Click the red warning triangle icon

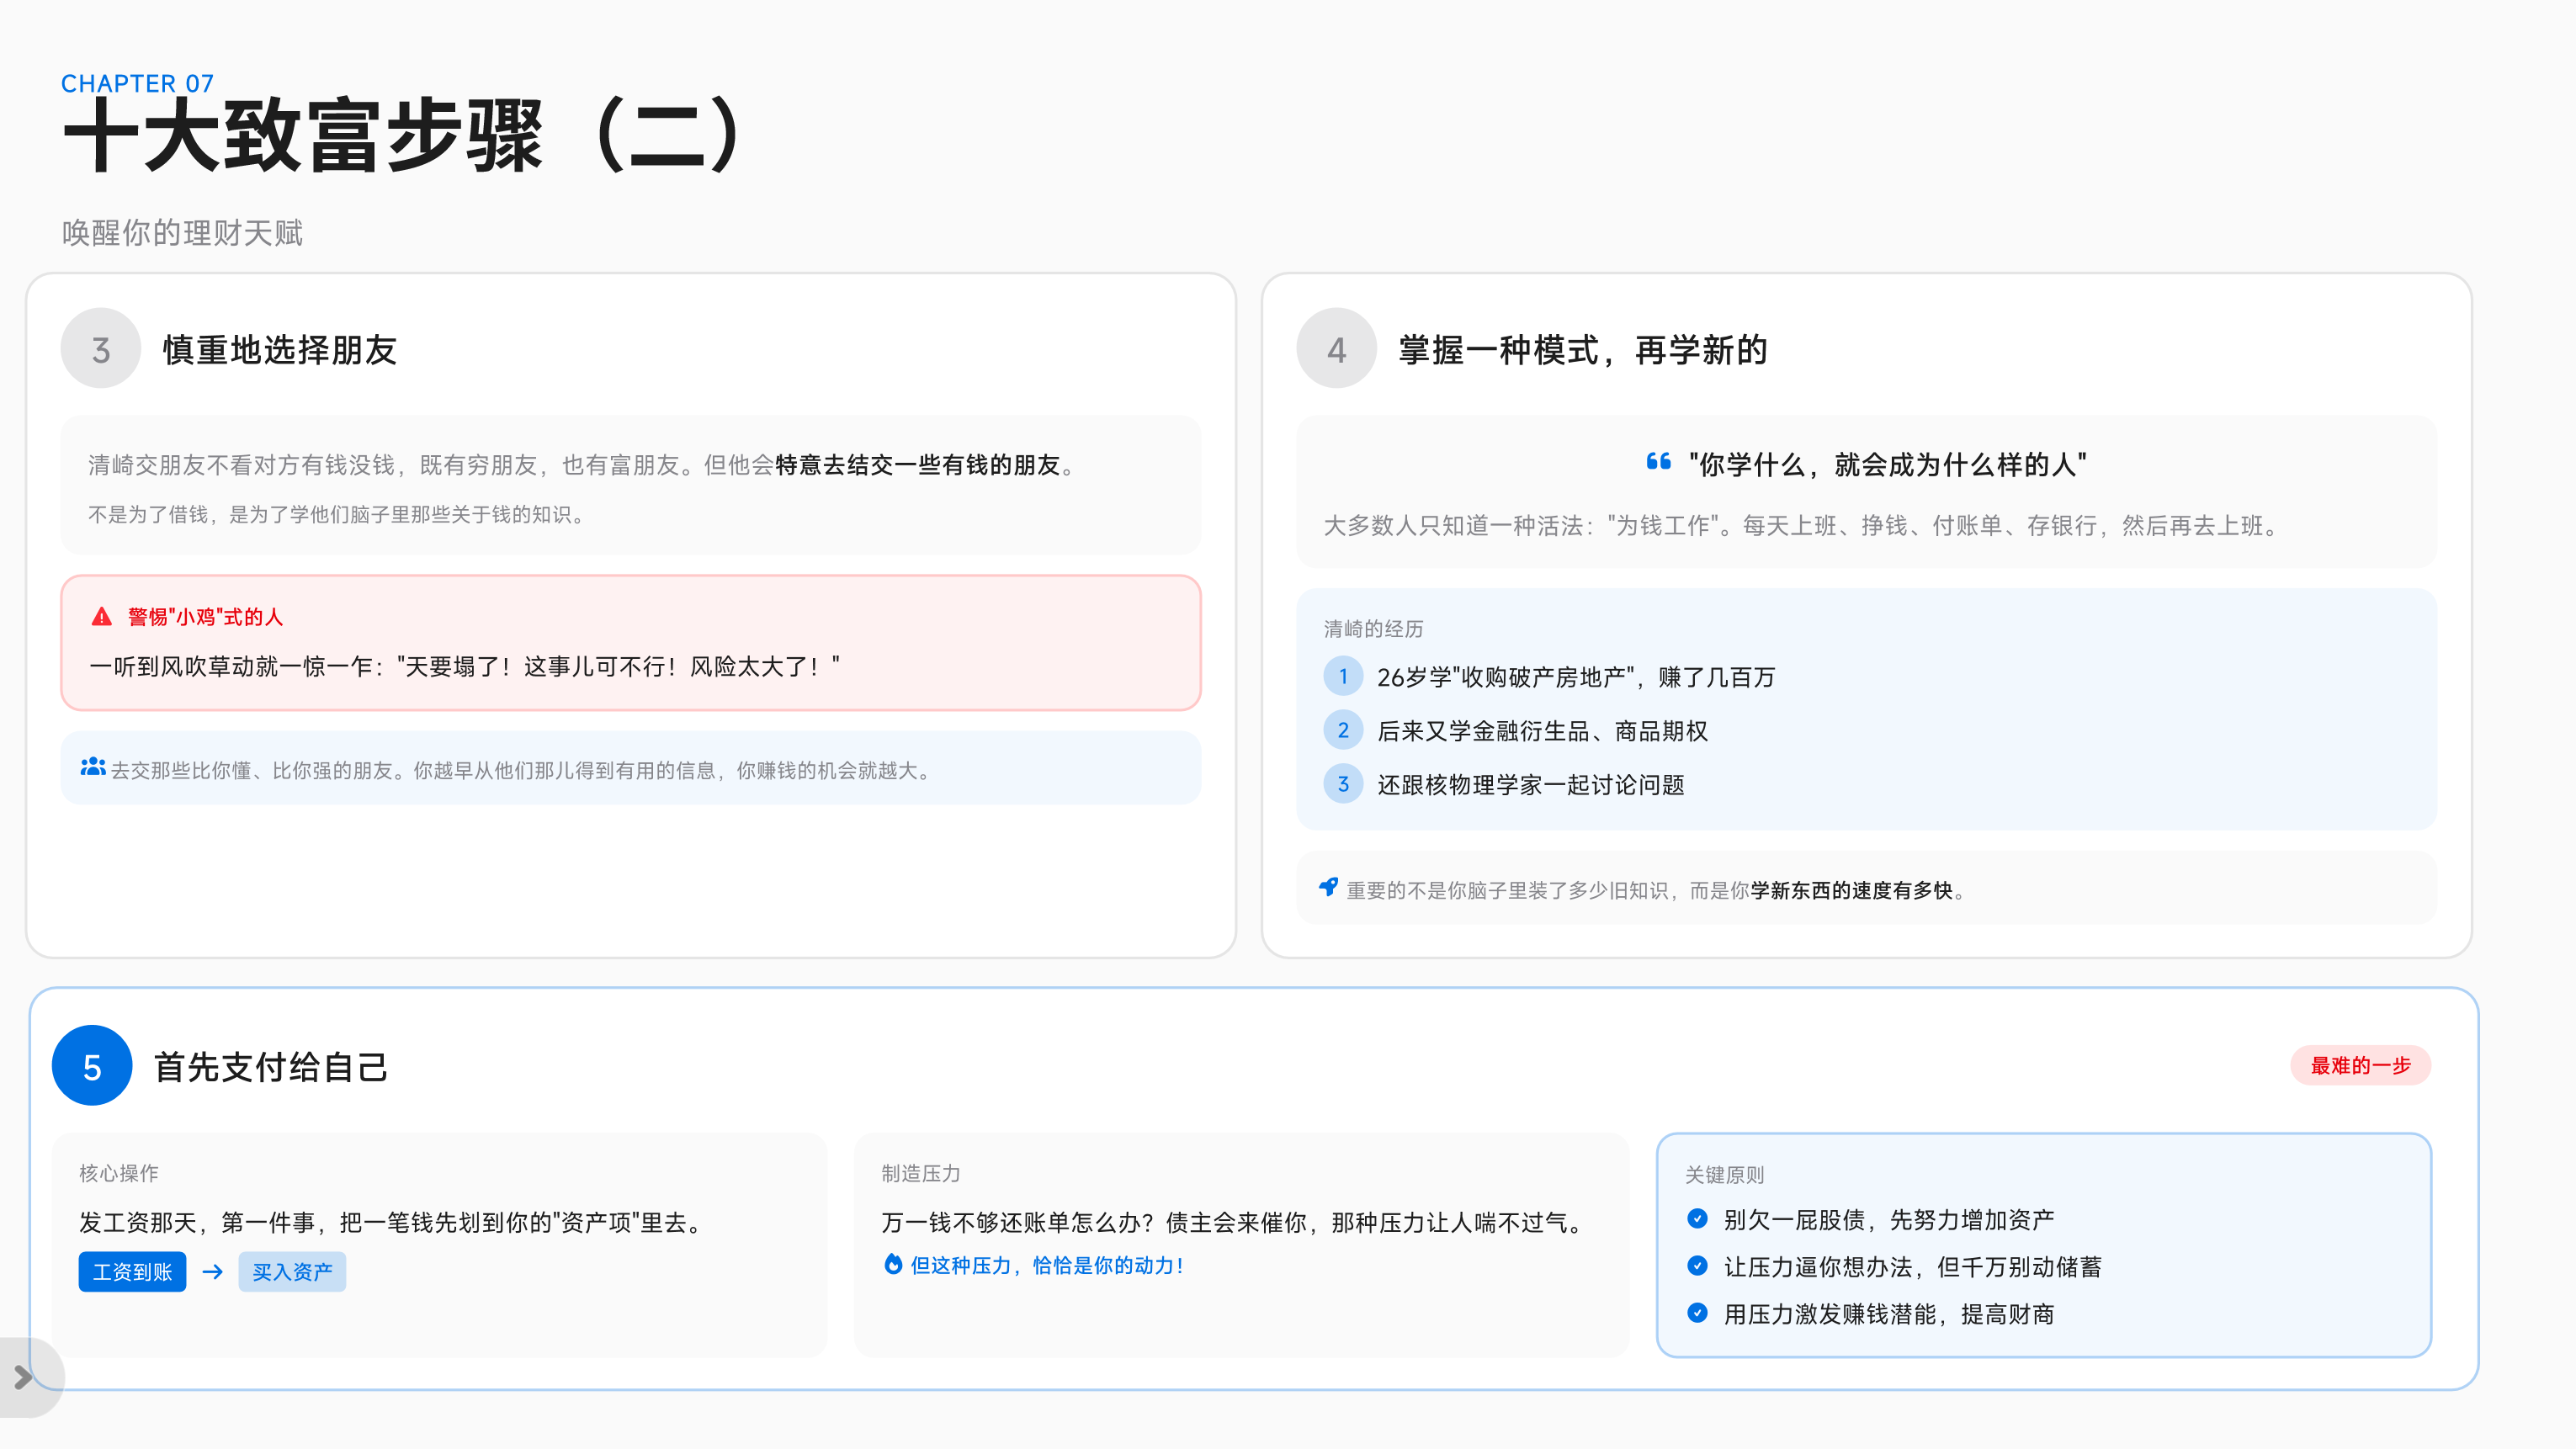coord(101,617)
